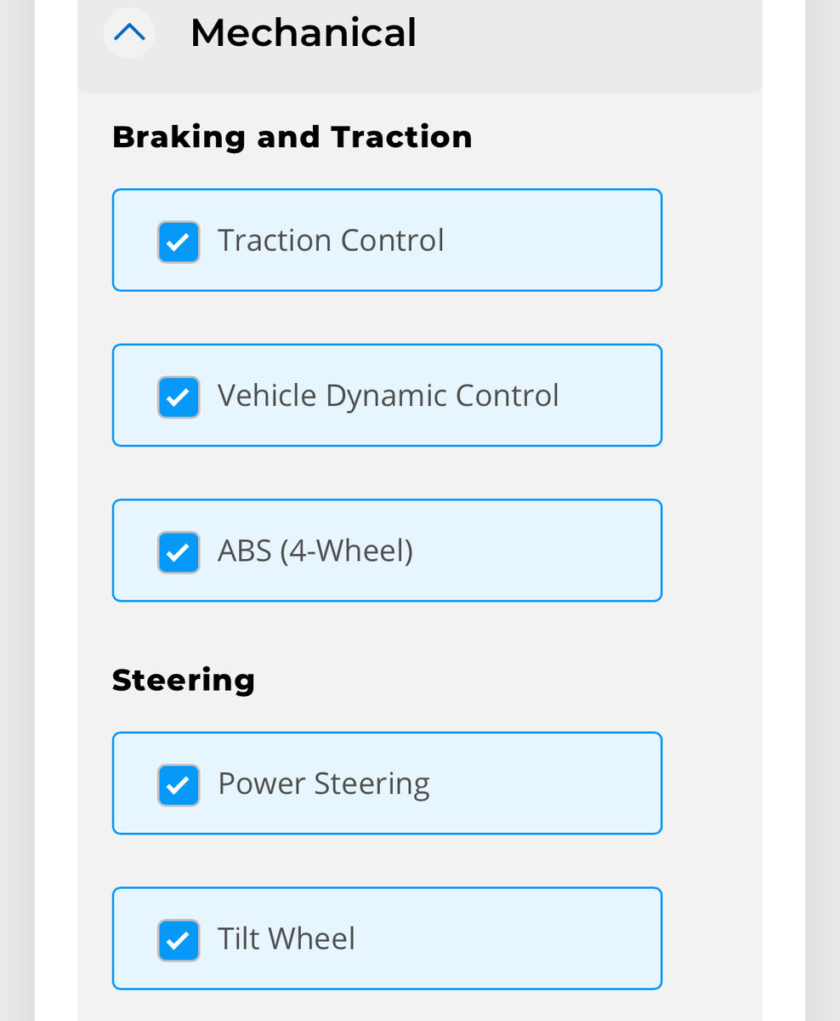The image size is (840, 1021).
Task: Click the Traction Control label text
Action: (331, 241)
